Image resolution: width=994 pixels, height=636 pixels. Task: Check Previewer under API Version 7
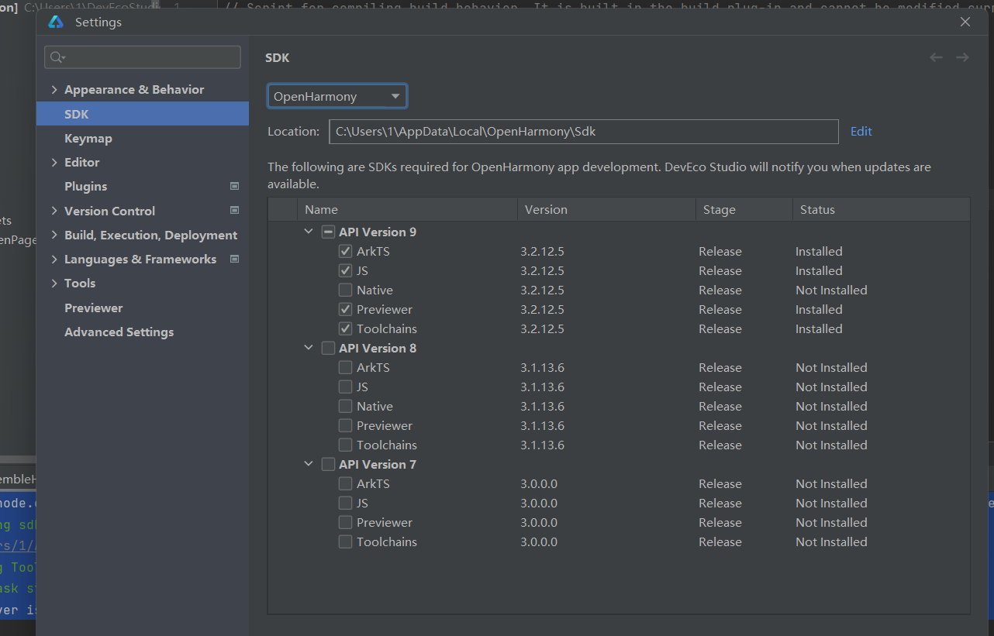346,522
